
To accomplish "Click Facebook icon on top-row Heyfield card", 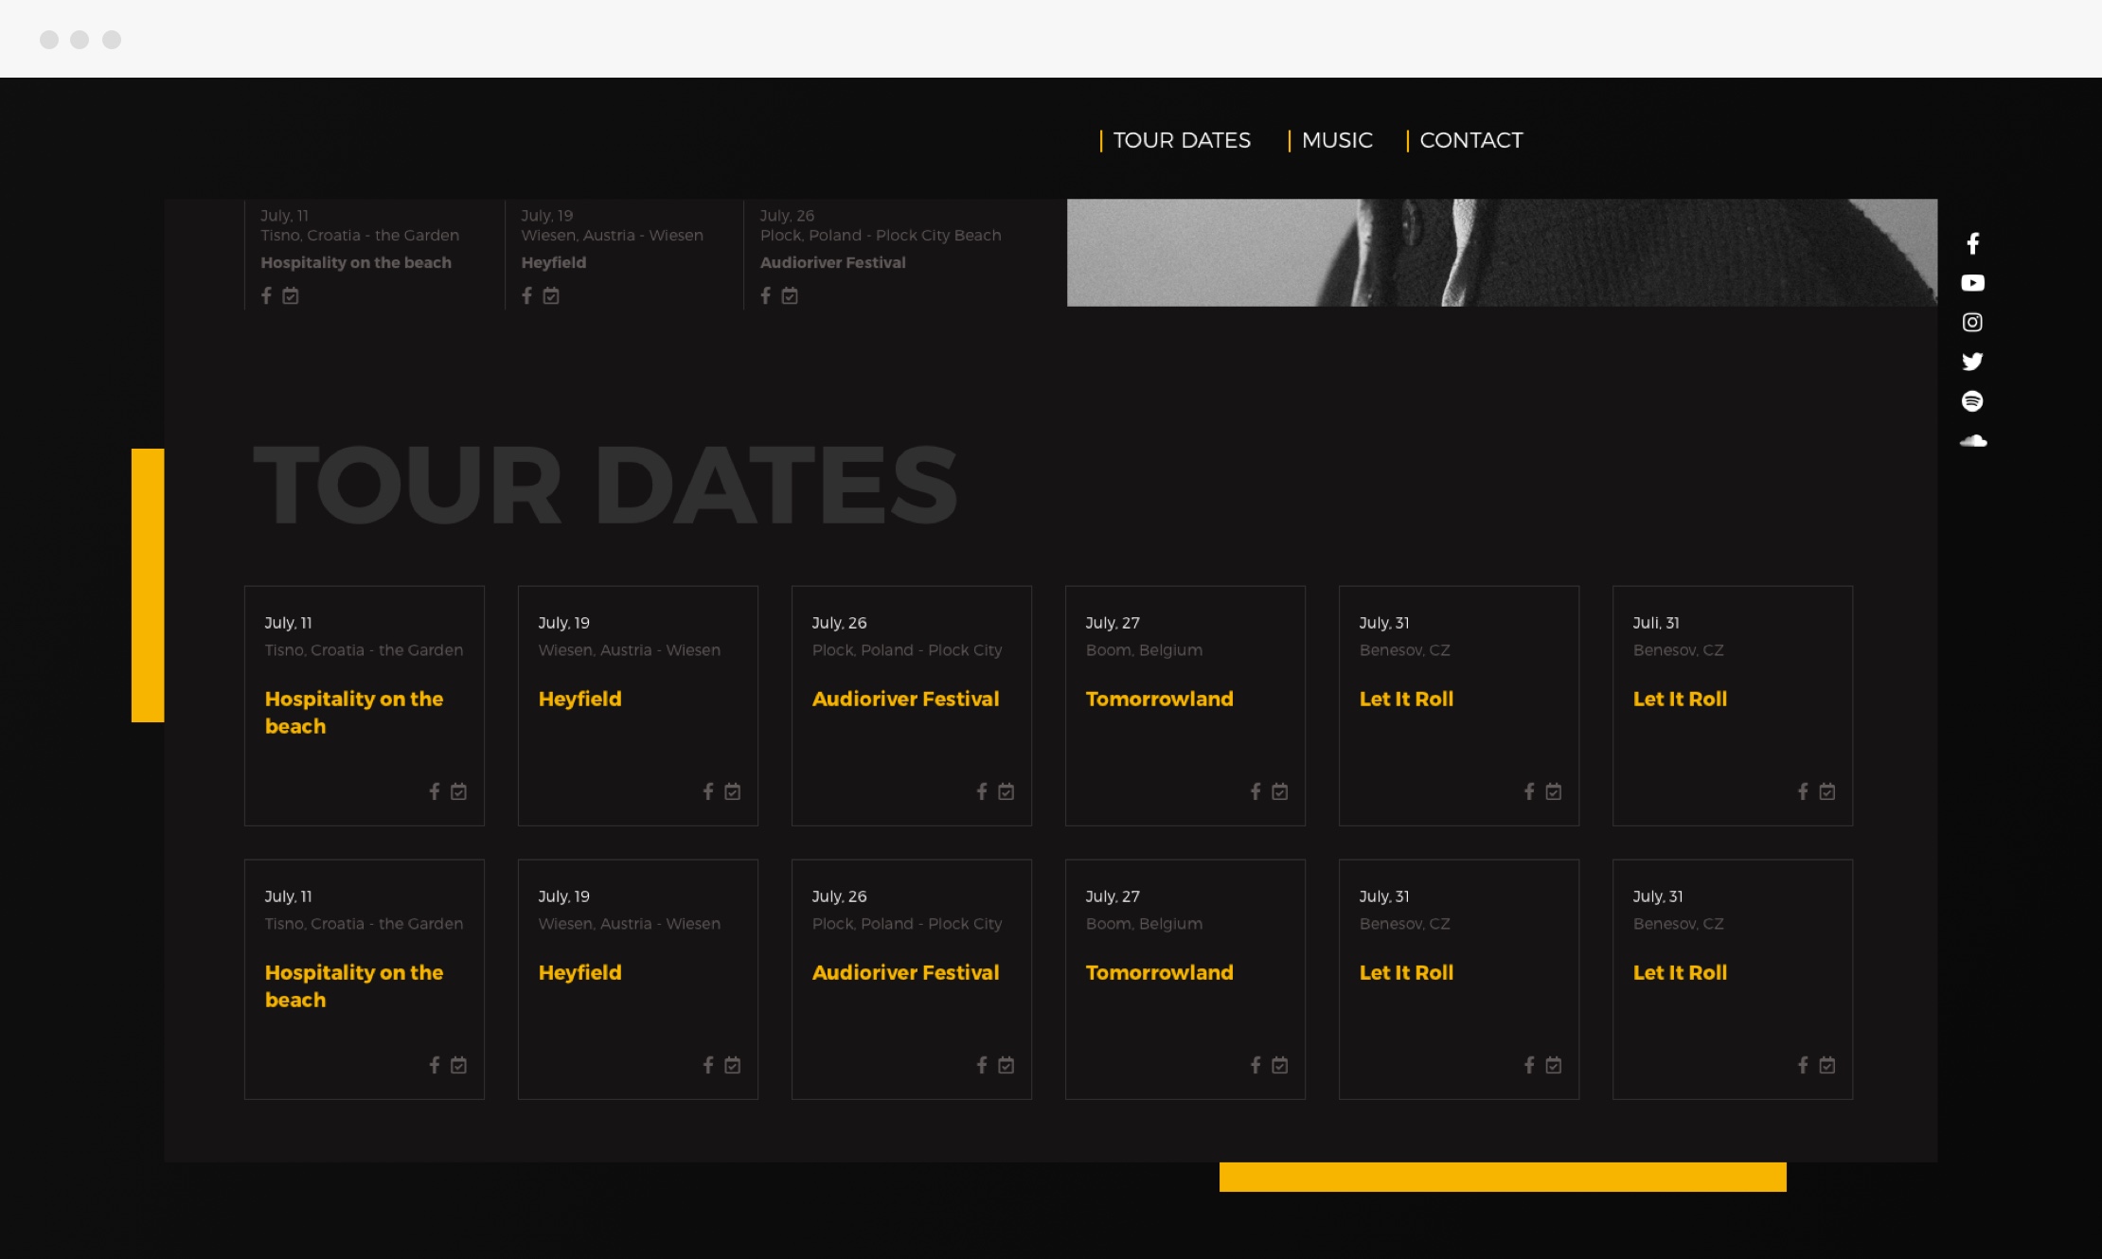I will click(x=708, y=791).
